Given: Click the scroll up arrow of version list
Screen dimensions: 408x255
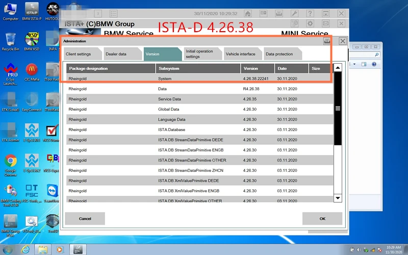Looking at the screenshot, I should (338, 68).
